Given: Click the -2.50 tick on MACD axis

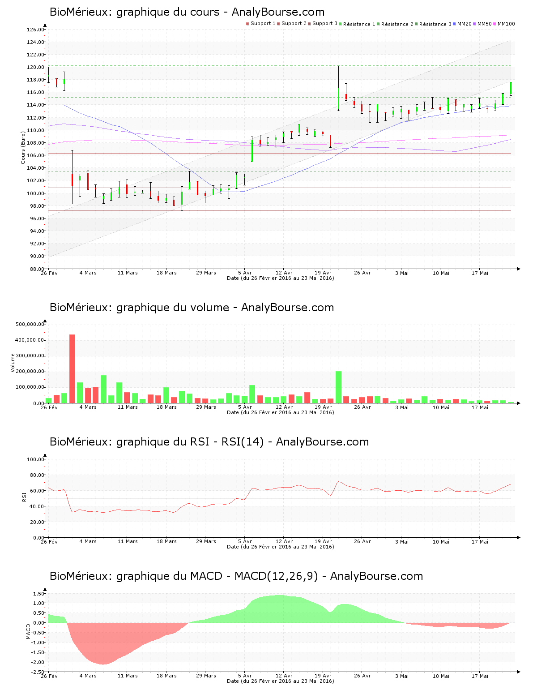Looking at the screenshot, I should [38, 672].
